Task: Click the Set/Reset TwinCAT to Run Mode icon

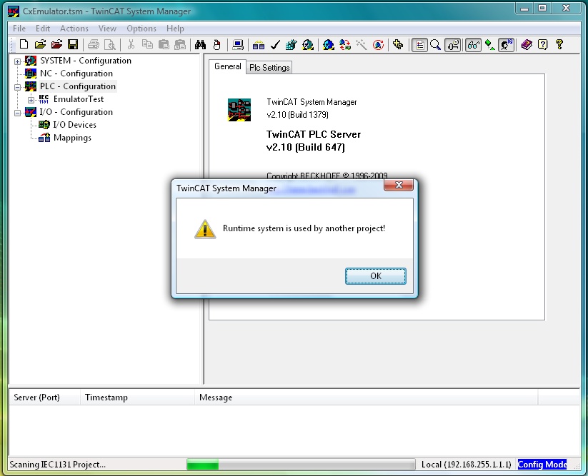Action: click(x=308, y=45)
